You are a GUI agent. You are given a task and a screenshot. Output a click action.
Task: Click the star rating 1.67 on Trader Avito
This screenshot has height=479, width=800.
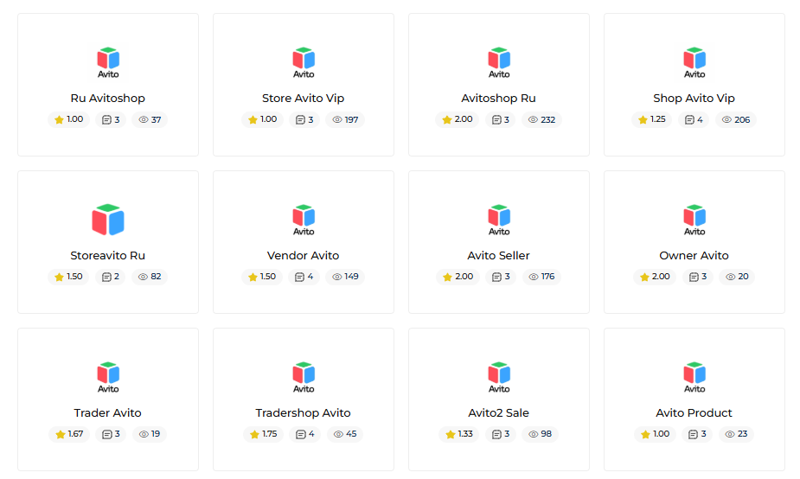69,434
